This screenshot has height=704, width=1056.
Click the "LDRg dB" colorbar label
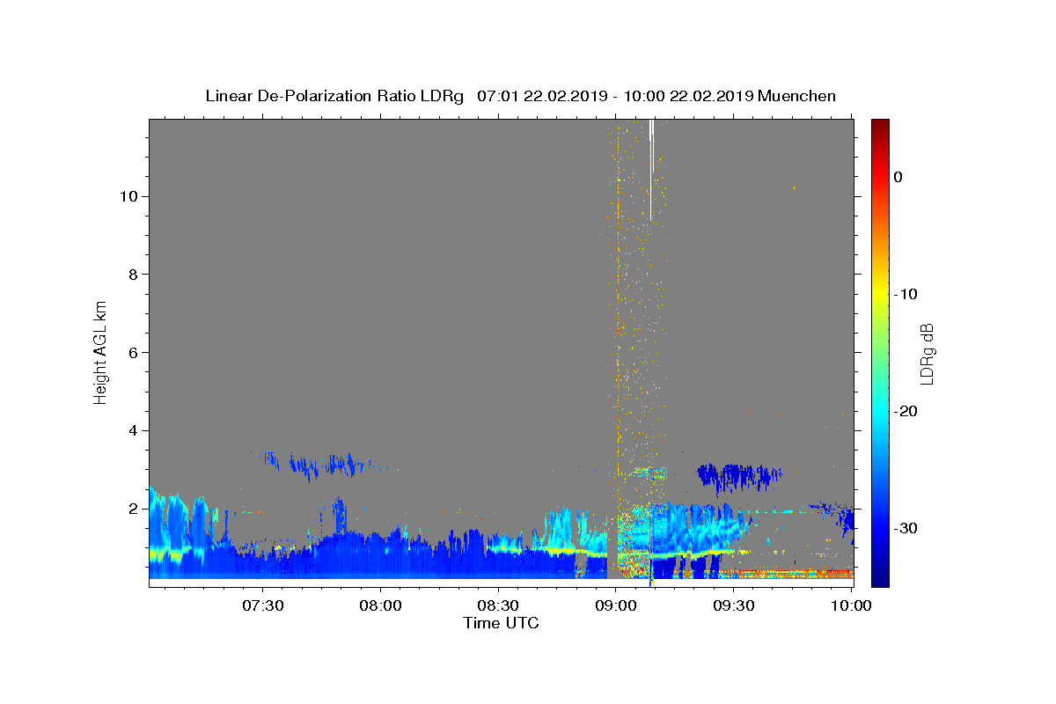(927, 354)
